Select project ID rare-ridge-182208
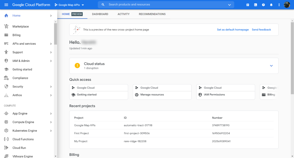This screenshot has height=158, width=294. (x=135, y=141)
